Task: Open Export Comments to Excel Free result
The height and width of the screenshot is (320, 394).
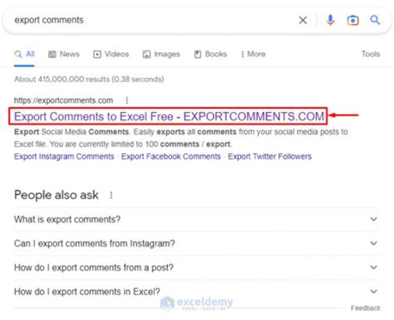Action: (169, 116)
